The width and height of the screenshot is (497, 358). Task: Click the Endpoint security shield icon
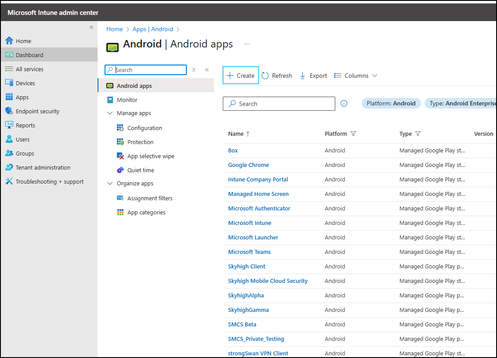[x=9, y=111]
